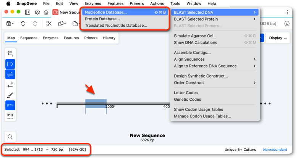Choose Translated Nucleotide Database... item
The height and width of the screenshot is (158, 298).
coord(125,26)
